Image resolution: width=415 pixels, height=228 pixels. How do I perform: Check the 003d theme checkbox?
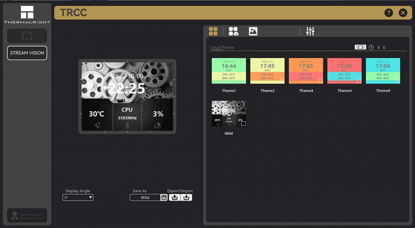pos(243,123)
